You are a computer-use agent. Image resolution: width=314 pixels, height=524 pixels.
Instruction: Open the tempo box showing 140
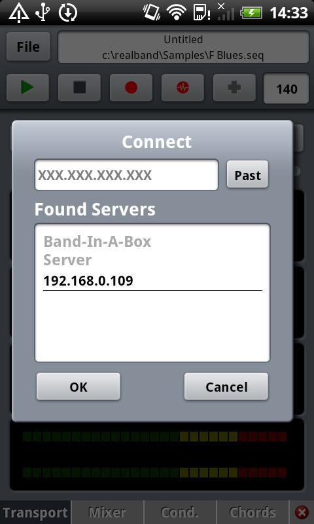(x=287, y=88)
